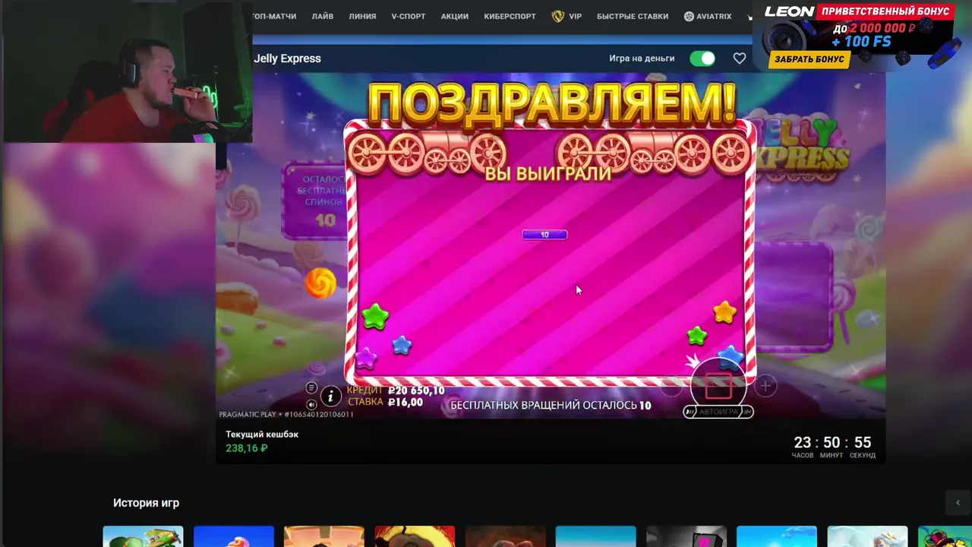Add Jelly Express to favorites heart
Viewport: 972px width, 547px height.
point(740,58)
